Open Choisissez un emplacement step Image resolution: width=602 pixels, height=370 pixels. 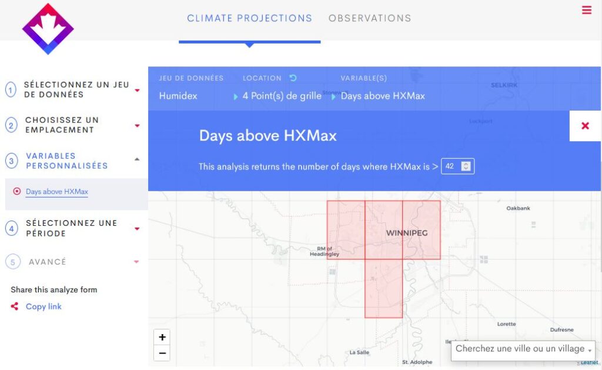pos(62,125)
